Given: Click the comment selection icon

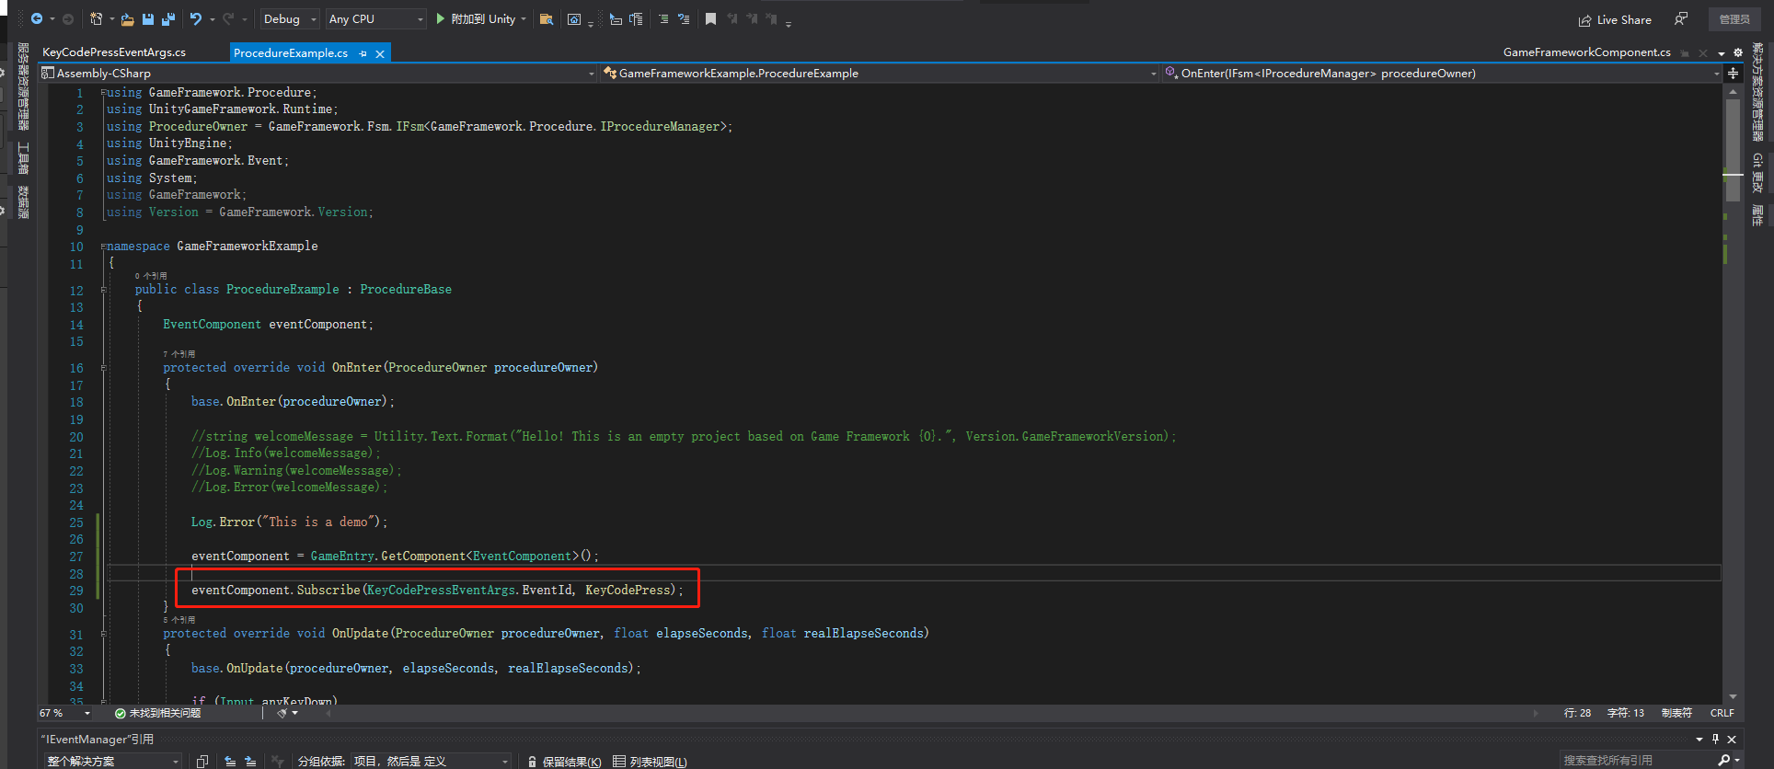Looking at the screenshot, I should pyautogui.click(x=663, y=18).
